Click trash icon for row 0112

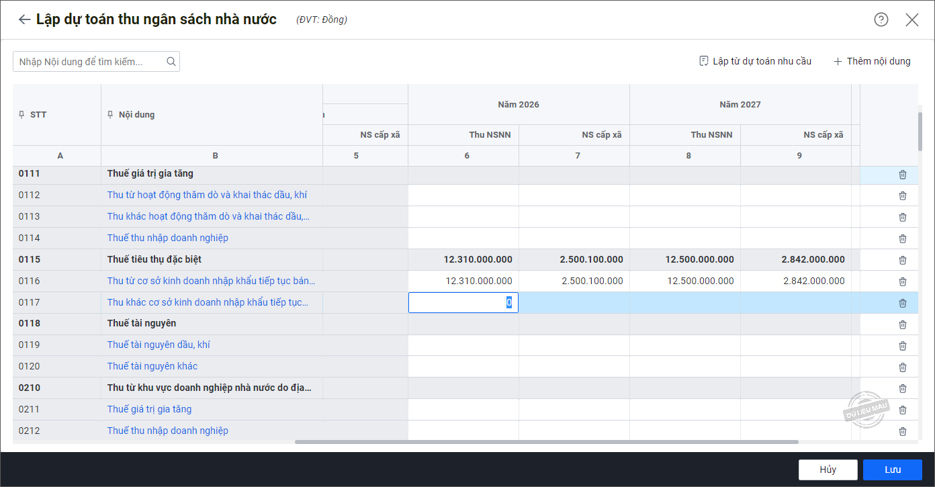point(902,195)
